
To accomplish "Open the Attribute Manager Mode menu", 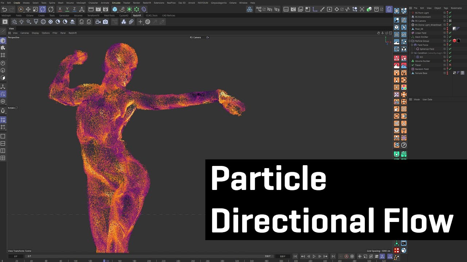I will (x=417, y=99).
